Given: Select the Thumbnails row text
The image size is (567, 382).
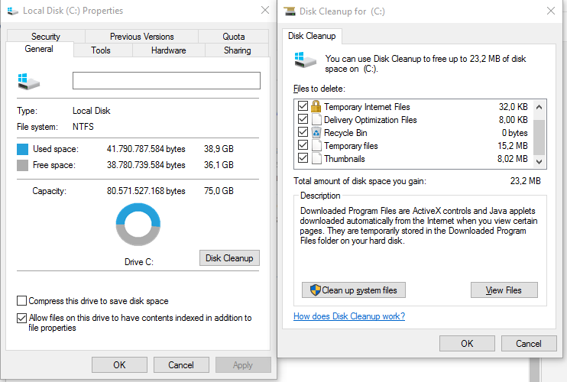Looking at the screenshot, I should (344, 159).
